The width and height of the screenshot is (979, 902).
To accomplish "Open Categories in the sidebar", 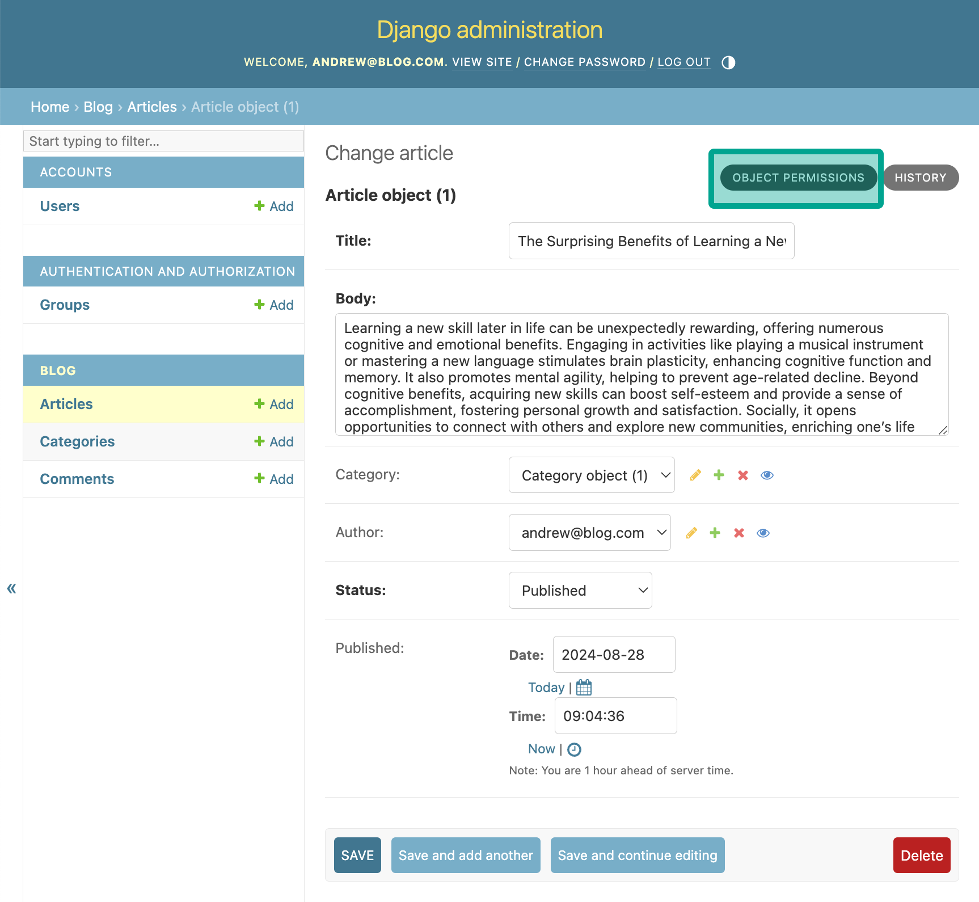I will (77, 441).
